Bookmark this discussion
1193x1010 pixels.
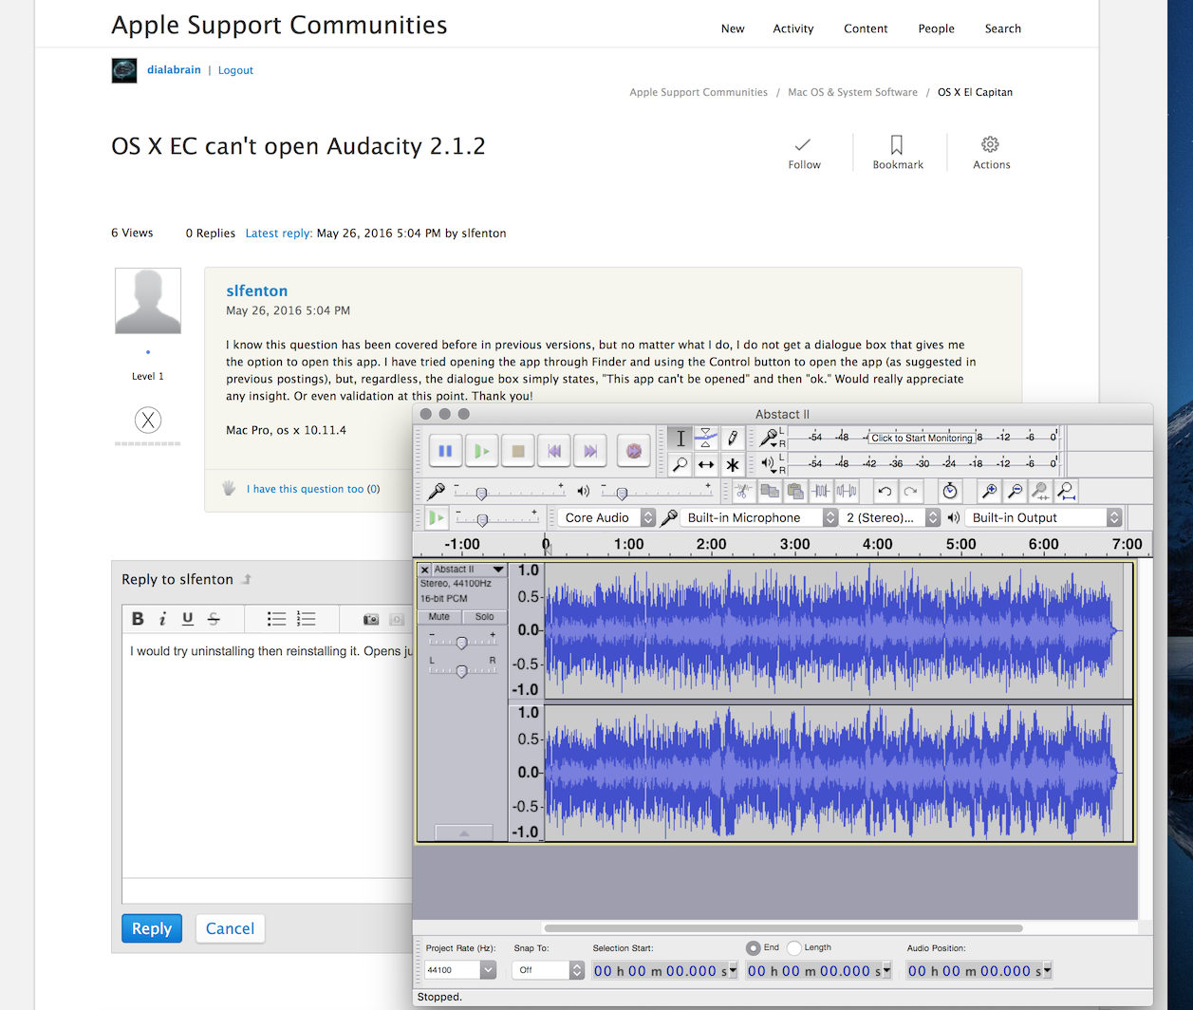[x=898, y=153]
